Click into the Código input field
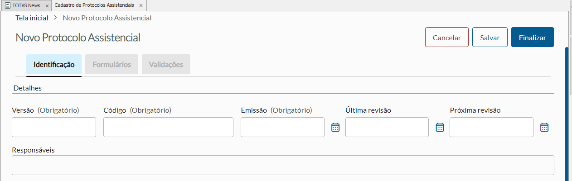 (x=168, y=127)
